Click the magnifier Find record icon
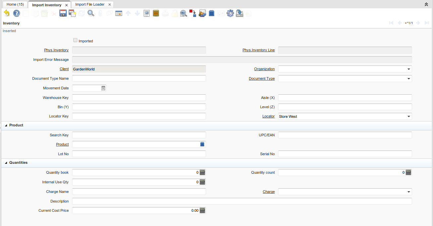This screenshot has height=226, width=433. [x=91, y=13]
